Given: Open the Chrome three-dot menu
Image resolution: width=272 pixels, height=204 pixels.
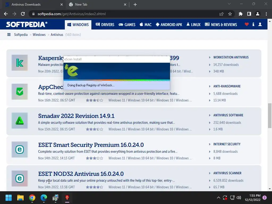Looking at the screenshot, I should [x=266, y=14].
